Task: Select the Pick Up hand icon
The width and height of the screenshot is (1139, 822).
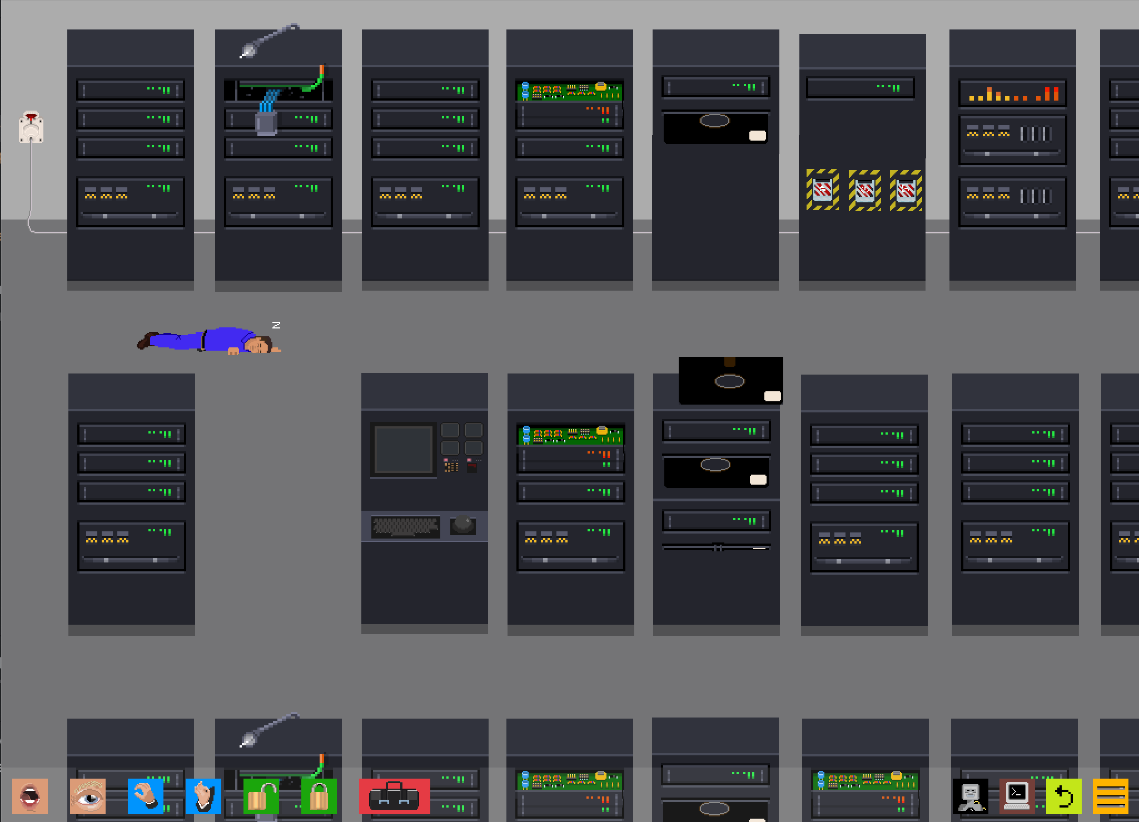Action: click(x=145, y=796)
